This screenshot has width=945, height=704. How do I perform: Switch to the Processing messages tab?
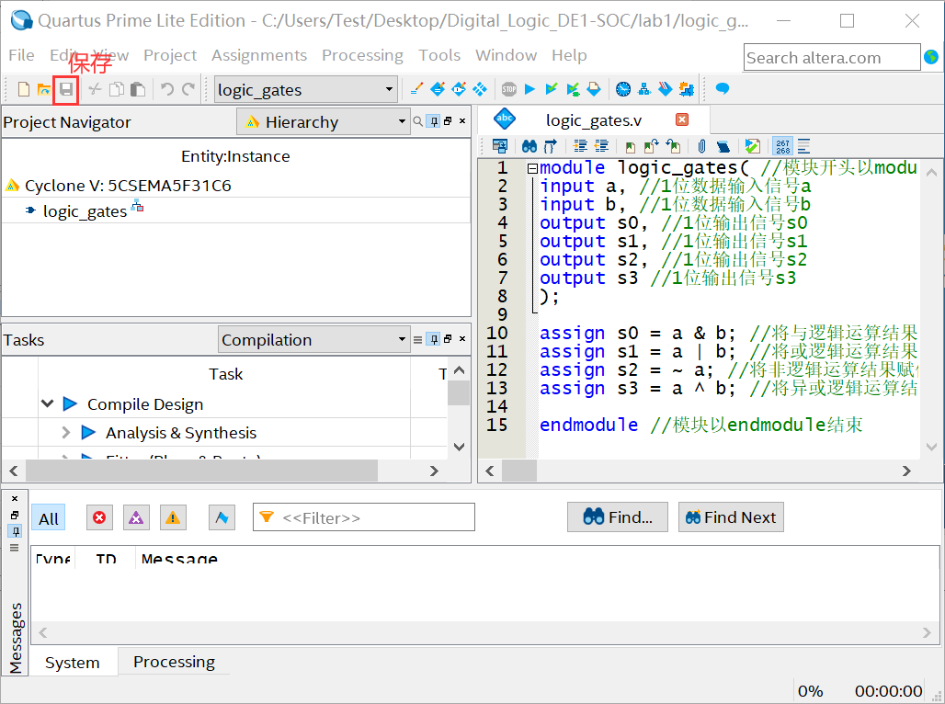(174, 661)
